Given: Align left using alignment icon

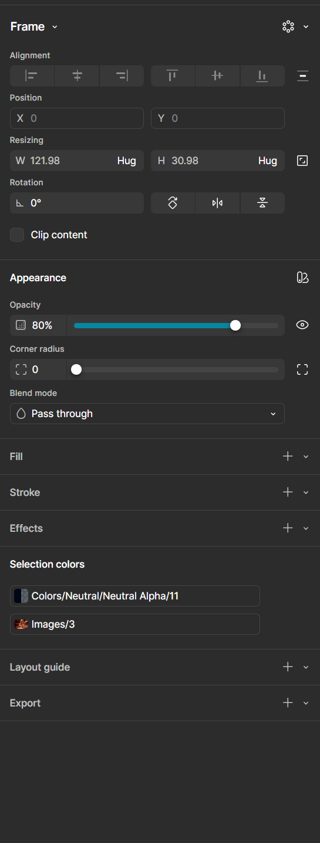Looking at the screenshot, I should (x=32, y=76).
